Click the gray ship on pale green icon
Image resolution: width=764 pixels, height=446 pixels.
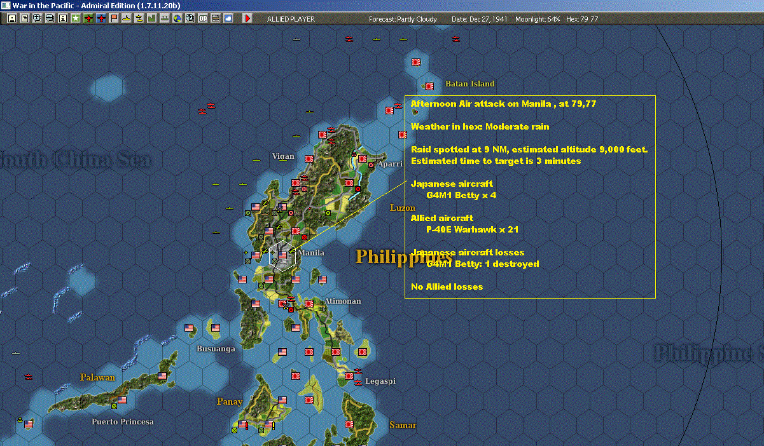coord(165,18)
